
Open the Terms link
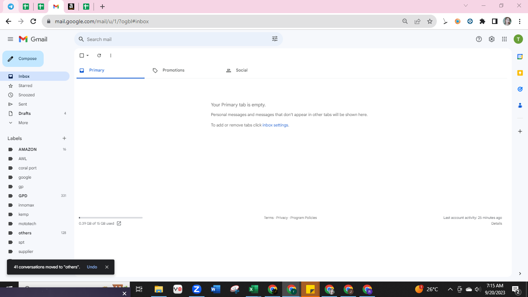point(269,218)
